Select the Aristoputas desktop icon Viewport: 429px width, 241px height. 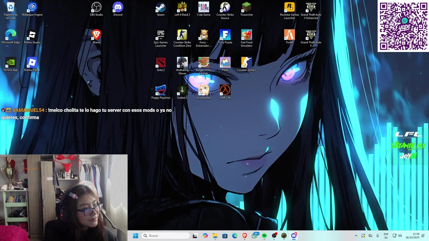coord(204,92)
